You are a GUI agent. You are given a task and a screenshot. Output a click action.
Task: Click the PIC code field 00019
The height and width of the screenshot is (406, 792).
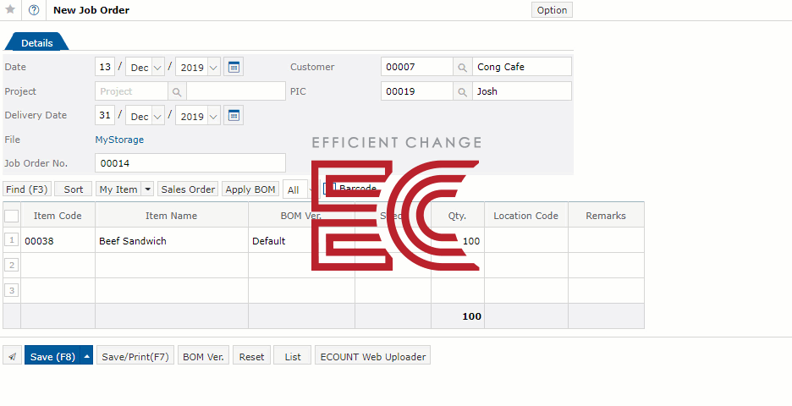(x=417, y=91)
